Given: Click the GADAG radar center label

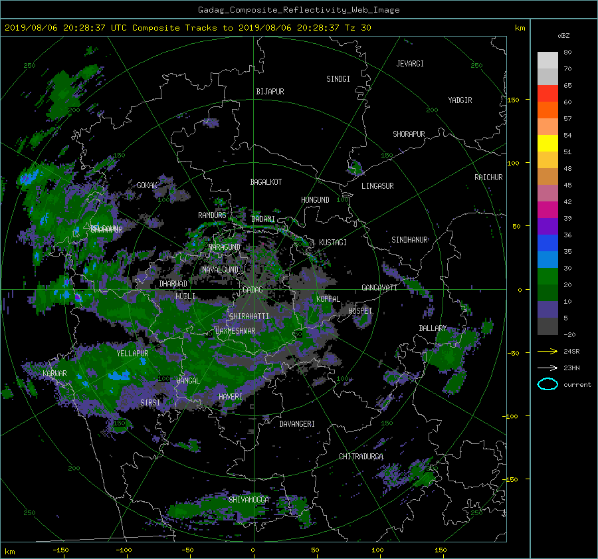Looking at the screenshot, I should tap(253, 290).
